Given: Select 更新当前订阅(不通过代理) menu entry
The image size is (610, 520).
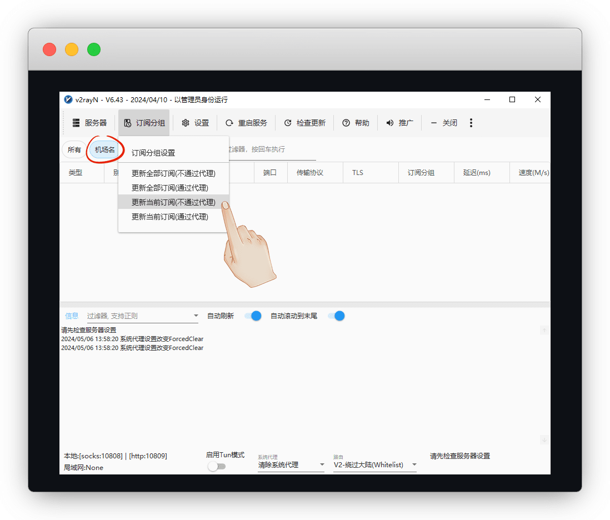Looking at the screenshot, I should (x=173, y=202).
